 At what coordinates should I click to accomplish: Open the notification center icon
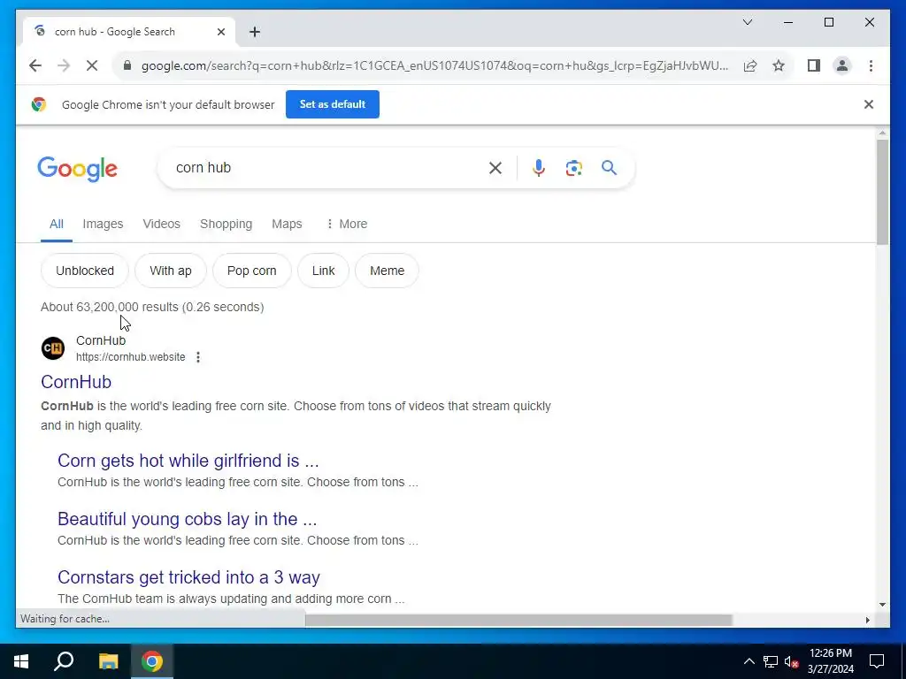[x=877, y=661]
